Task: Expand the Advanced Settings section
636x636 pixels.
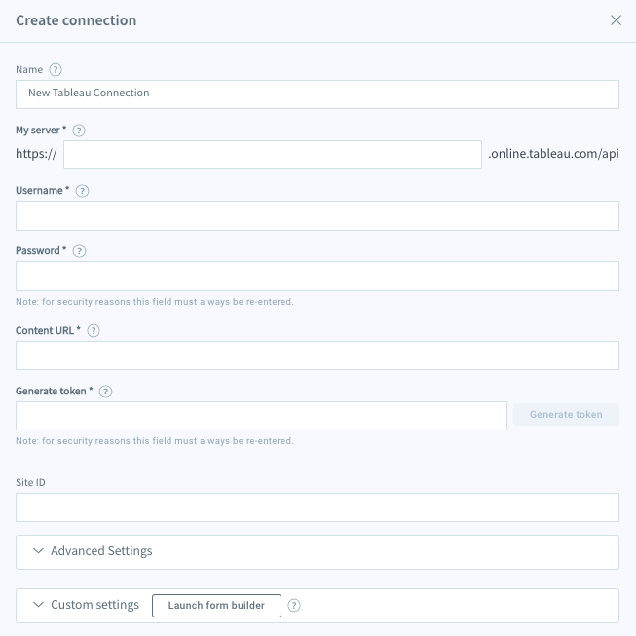Action: (x=38, y=551)
